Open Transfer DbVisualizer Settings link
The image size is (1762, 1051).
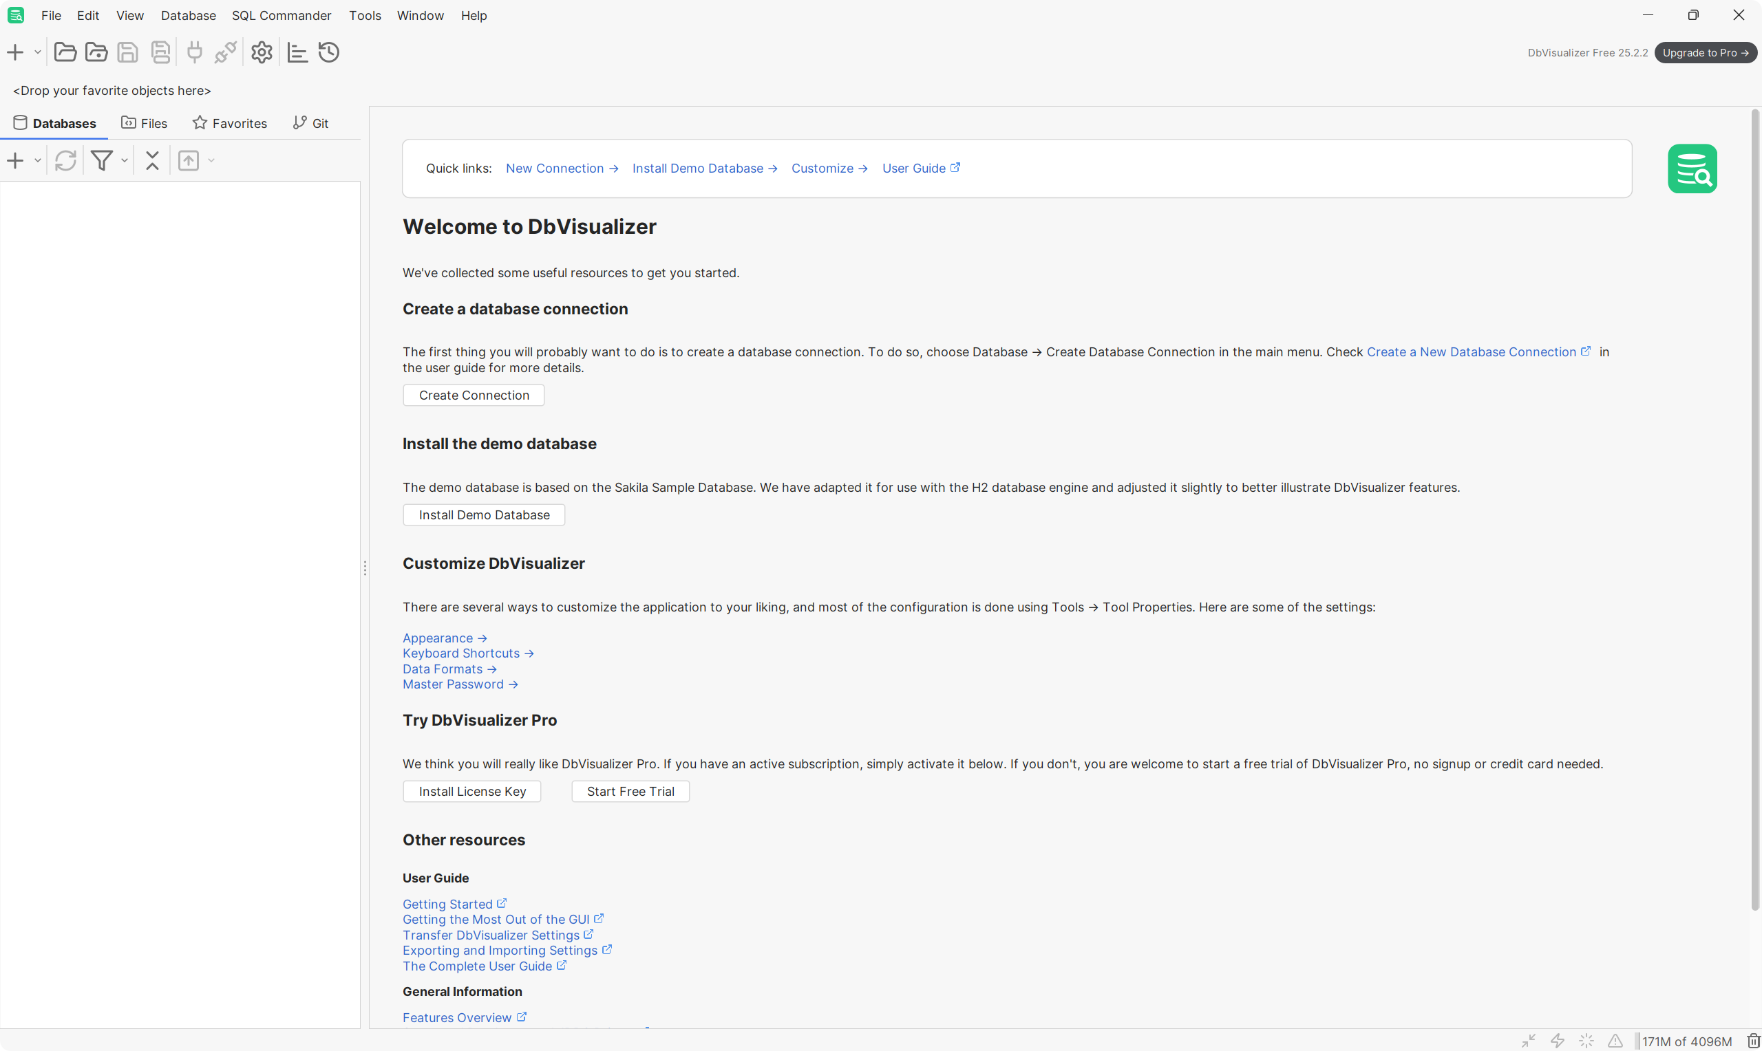pyautogui.click(x=498, y=935)
